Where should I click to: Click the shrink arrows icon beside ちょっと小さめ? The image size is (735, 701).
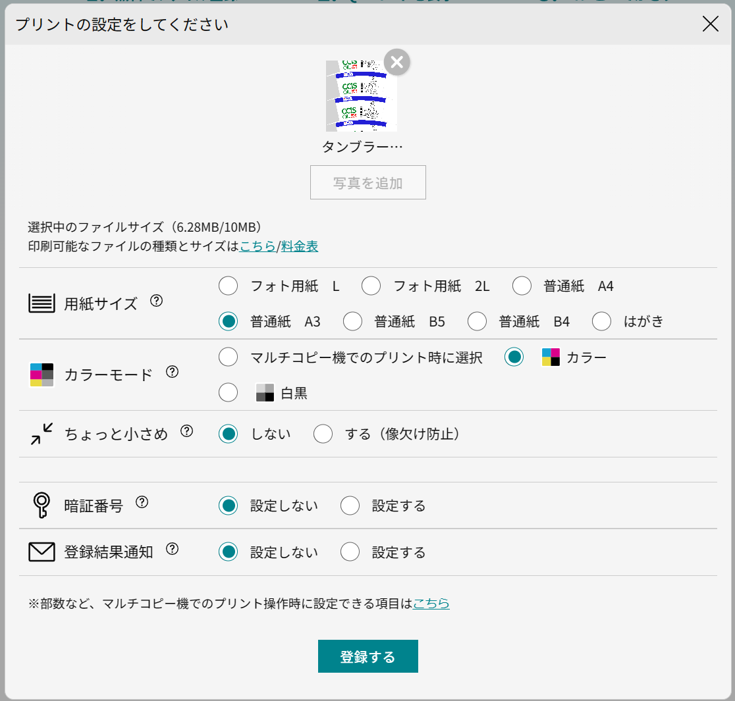41,434
